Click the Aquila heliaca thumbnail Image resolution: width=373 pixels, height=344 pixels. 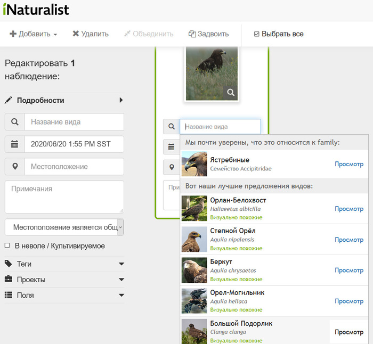coord(194,301)
